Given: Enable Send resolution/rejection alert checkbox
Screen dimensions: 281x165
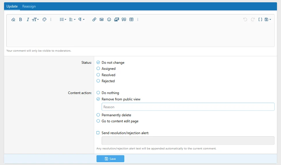Looking at the screenshot, I should point(98,133).
